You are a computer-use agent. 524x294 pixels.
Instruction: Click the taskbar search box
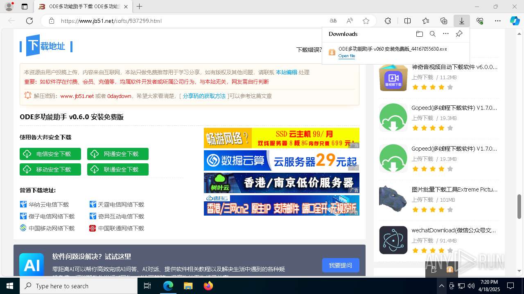coord(79,286)
